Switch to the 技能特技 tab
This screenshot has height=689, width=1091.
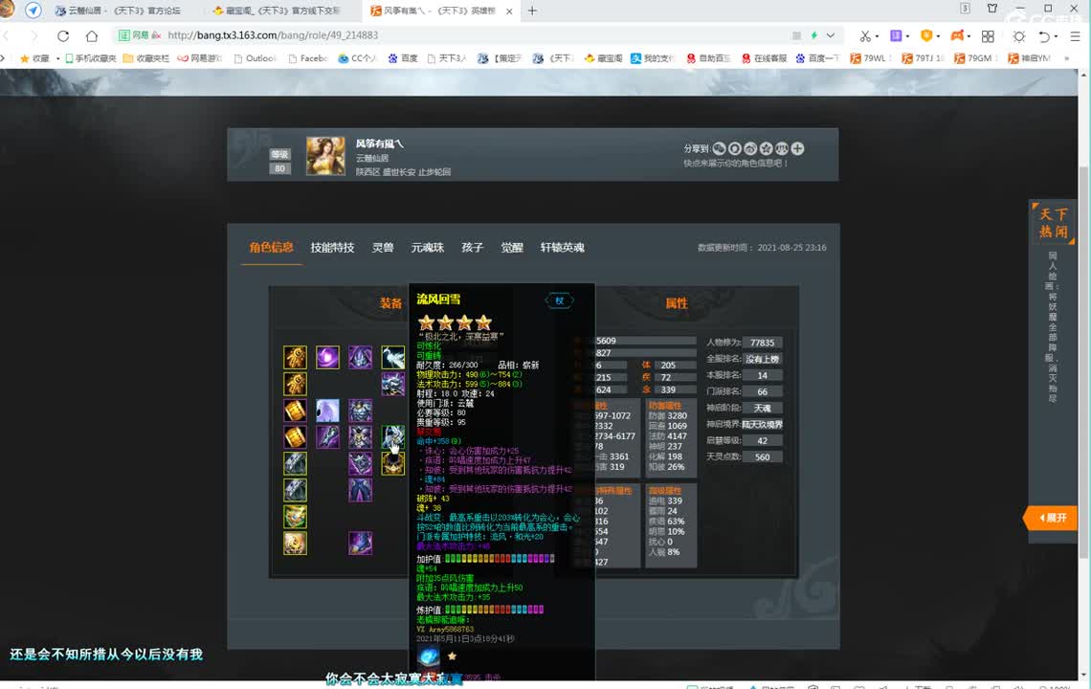(x=333, y=246)
